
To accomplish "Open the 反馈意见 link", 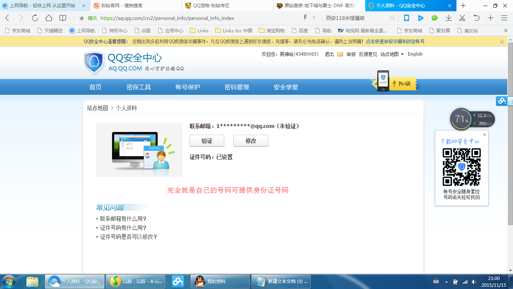I will coord(368,54).
